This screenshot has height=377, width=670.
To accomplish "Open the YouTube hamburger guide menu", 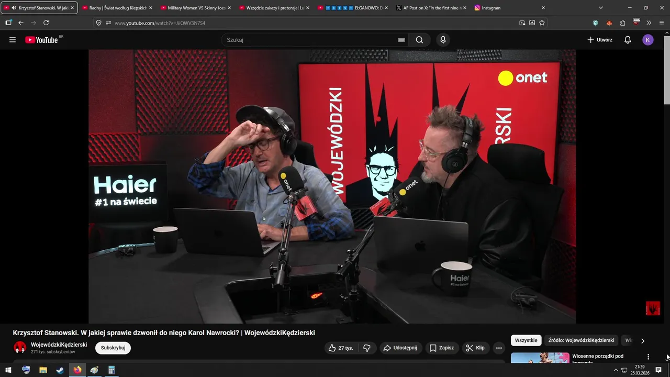I will 13,40.
